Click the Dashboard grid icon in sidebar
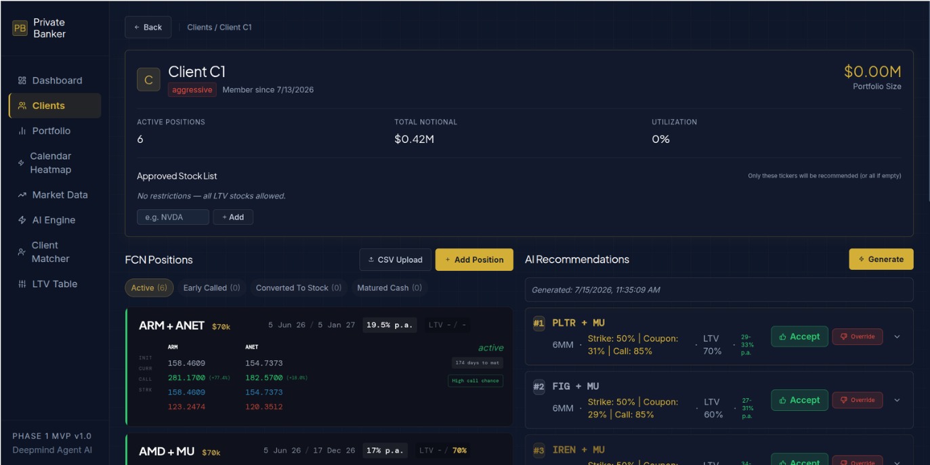This screenshot has height=465, width=930. click(x=22, y=81)
